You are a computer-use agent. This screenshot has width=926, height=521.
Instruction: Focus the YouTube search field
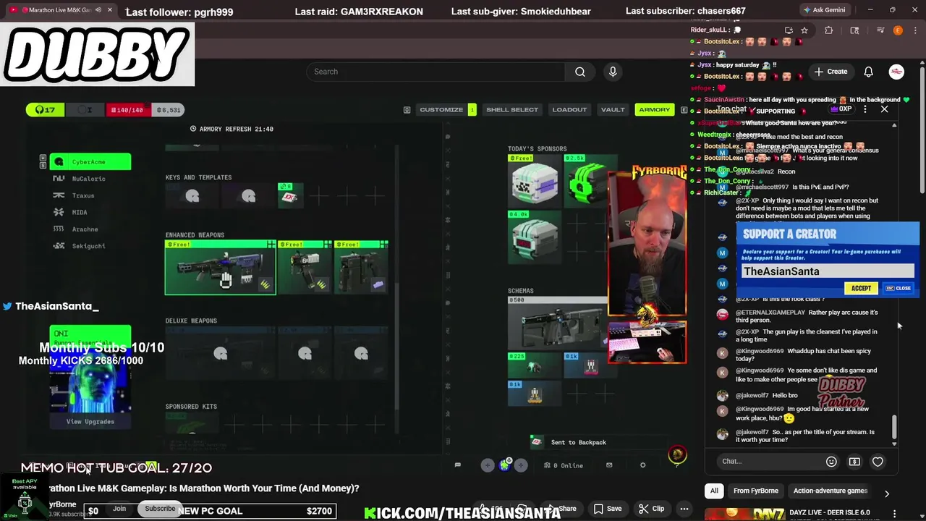click(436, 72)
